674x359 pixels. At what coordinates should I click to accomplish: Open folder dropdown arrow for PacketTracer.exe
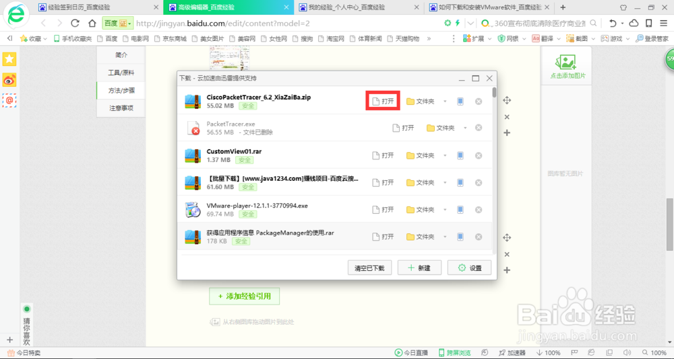[465, 128]
